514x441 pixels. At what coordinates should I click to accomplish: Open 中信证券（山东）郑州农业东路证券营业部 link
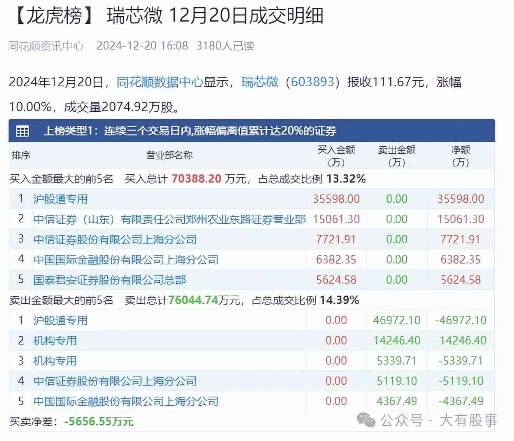(x=170, y=219)
